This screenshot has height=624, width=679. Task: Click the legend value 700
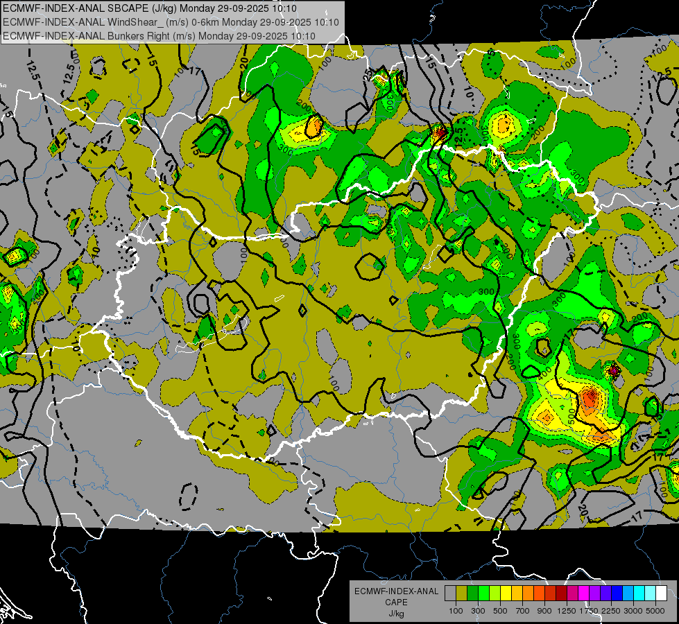(x=523, y=611)
